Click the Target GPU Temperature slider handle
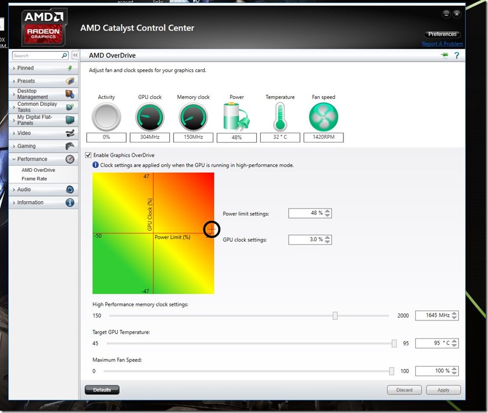488x413 pixels. coord(394,343)
